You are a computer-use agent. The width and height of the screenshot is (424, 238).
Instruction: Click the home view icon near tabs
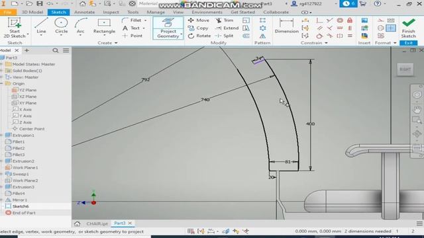78,223
